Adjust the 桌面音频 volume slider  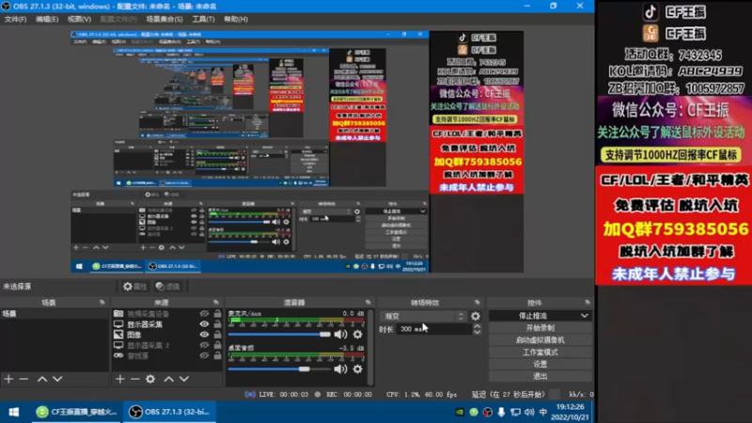(279, 368)
